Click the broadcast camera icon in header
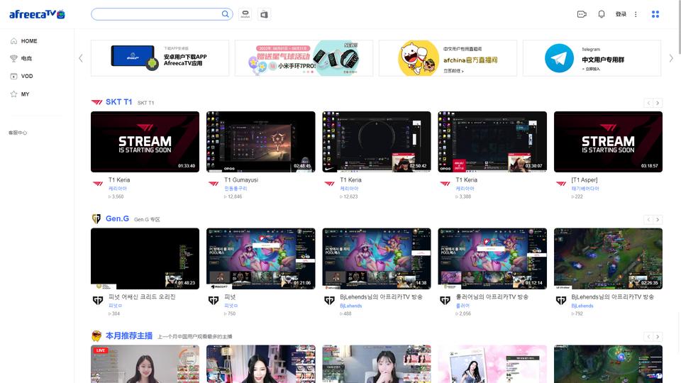This screenshot has height=383, width=681. pos(582,14)
